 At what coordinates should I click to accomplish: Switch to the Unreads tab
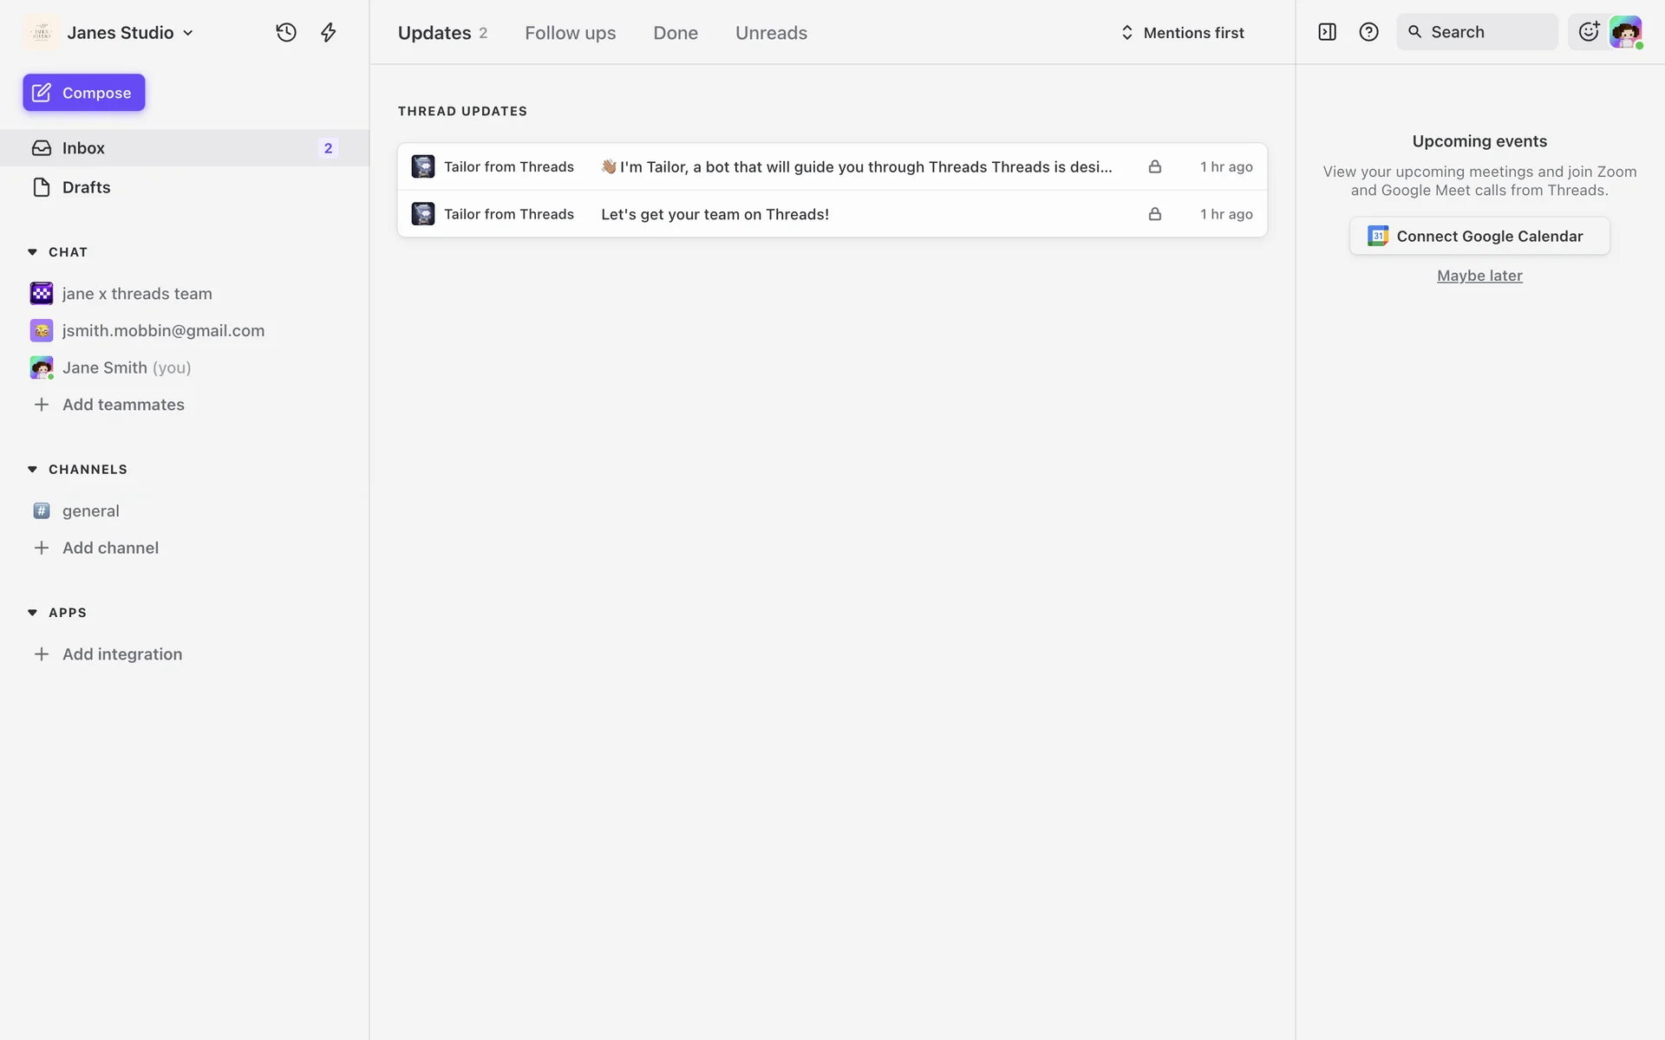[x=771, y=33]
